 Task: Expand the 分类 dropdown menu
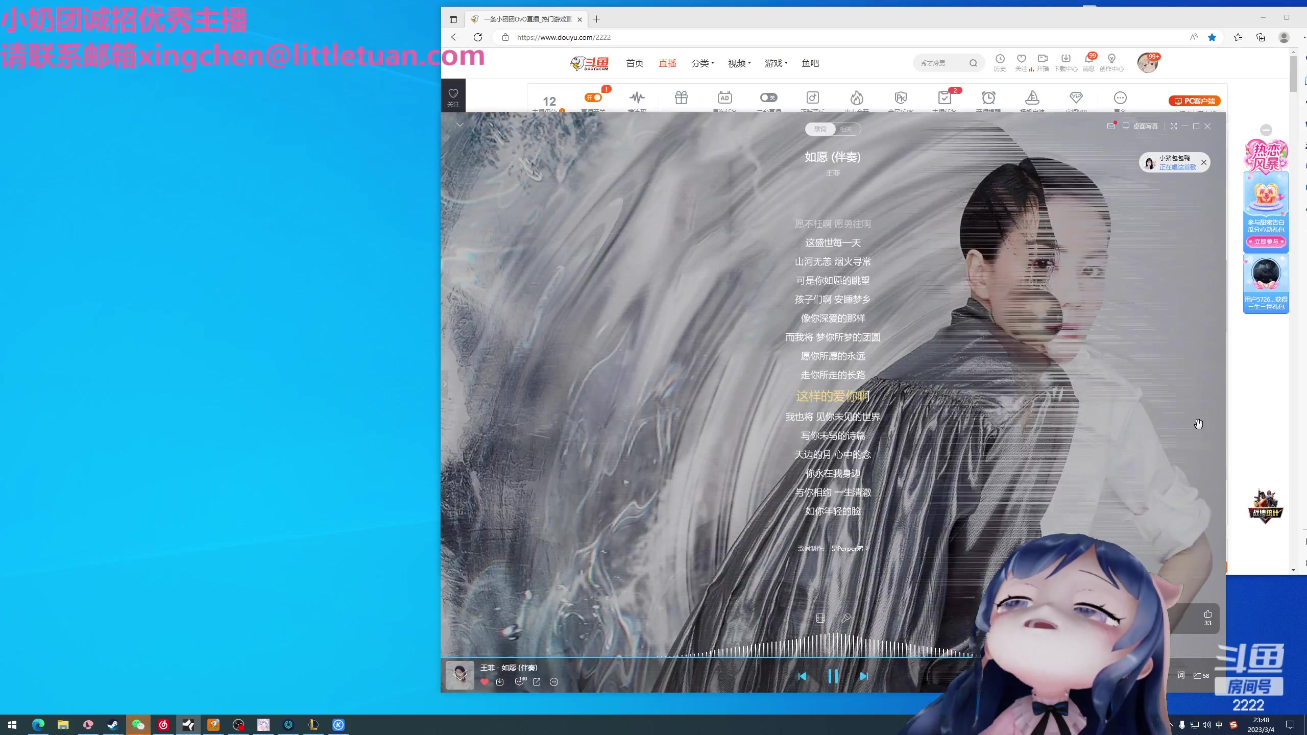tap(703, 63)
